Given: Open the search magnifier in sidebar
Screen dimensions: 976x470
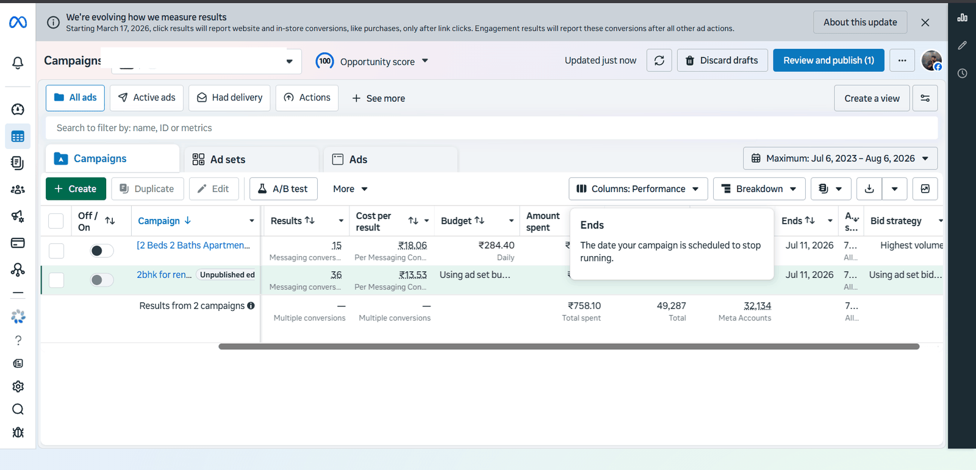Looking at the screenshot, I should (18, 409).
